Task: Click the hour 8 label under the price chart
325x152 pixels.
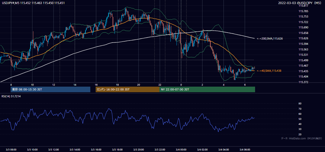Action: pyautogui.click(x=11, y=85)
